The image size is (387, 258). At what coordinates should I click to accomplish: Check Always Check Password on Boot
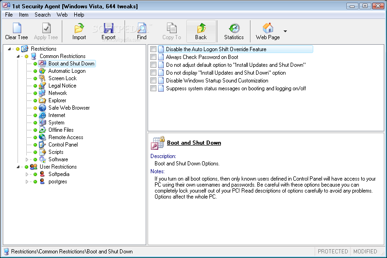tap(153, 57)
